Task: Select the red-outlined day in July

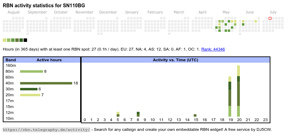Action: 270,18
